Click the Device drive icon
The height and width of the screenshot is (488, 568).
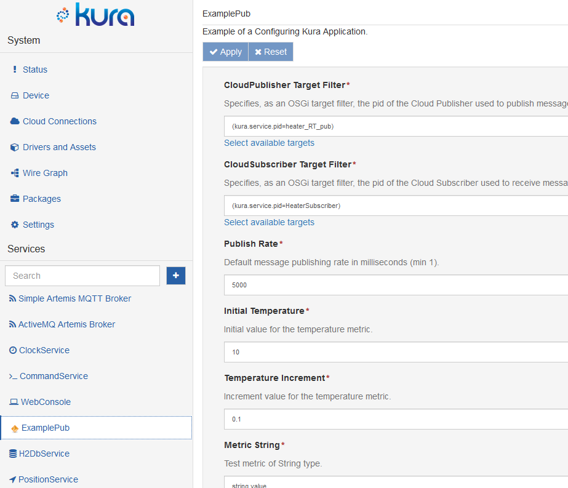[15, 95]
